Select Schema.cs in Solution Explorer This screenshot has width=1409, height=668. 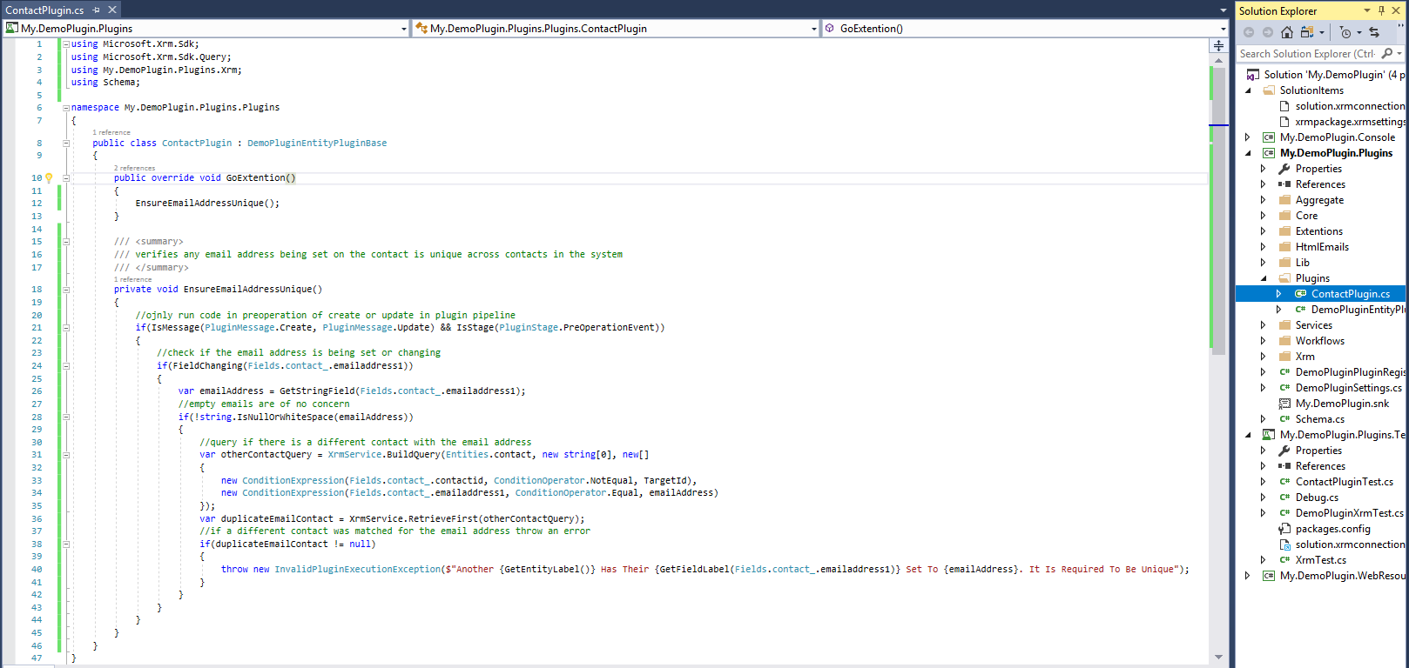[1319, 419]
